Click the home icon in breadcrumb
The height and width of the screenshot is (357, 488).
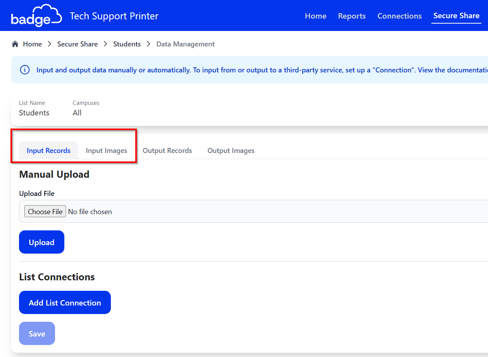[15, 44]
